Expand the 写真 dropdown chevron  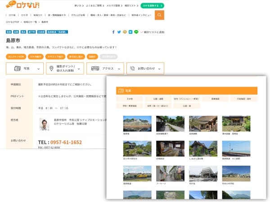(39, 69)
